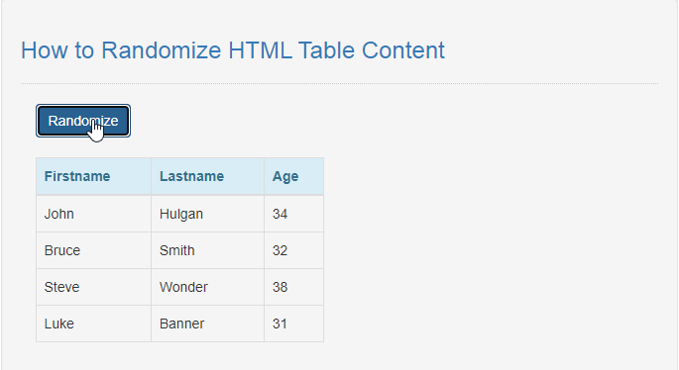
Task: Click the Randomize button
Action: (83, 121)
